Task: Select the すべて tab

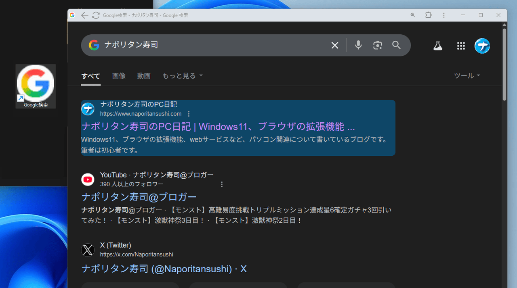Action: (91, 76)
